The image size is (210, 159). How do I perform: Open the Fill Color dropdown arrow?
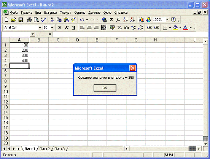click(x=180, y=28)
